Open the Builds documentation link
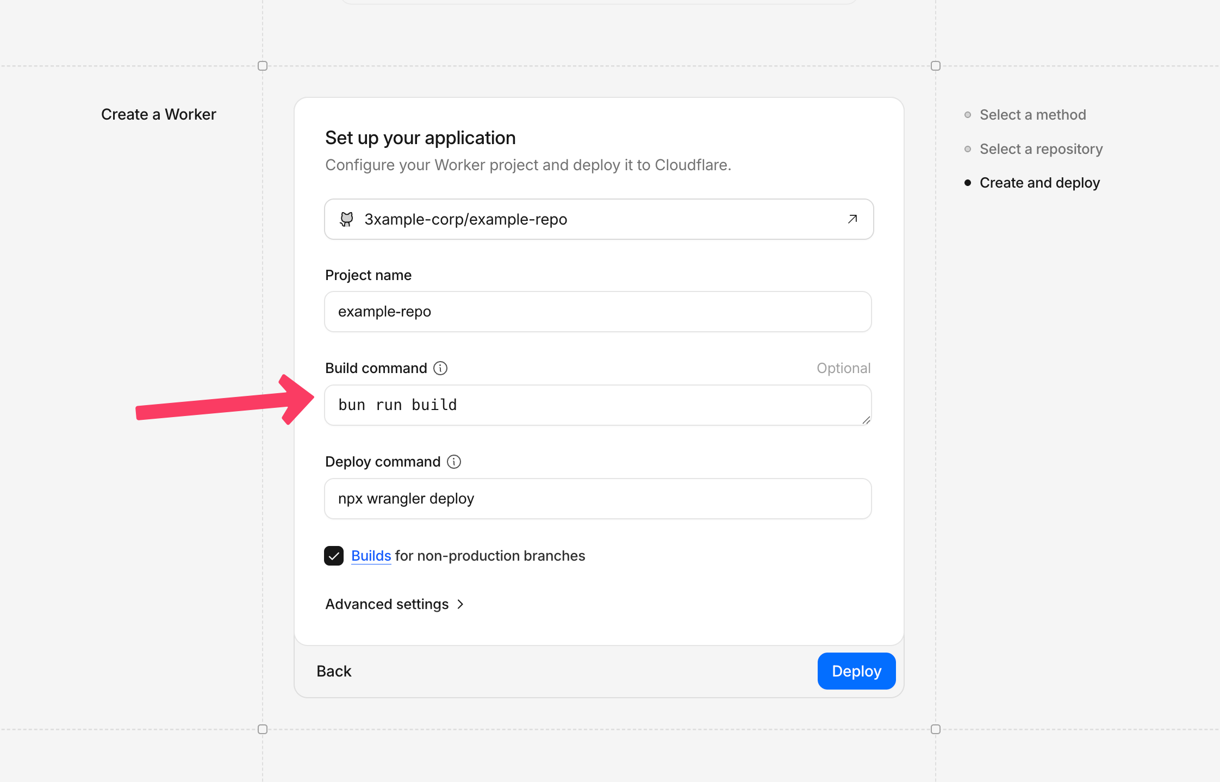The height and width of the screenshot is (782, 1220). (371, 556)
